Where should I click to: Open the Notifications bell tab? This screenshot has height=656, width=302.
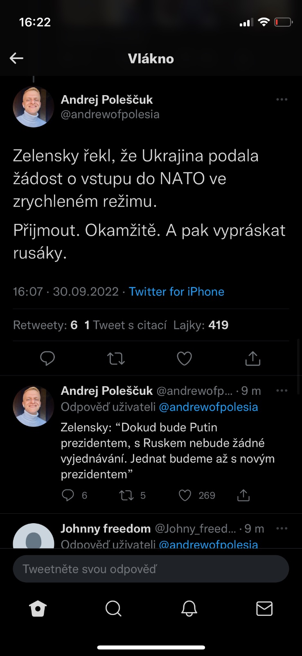pyautogui.click(x=189, y=609)
